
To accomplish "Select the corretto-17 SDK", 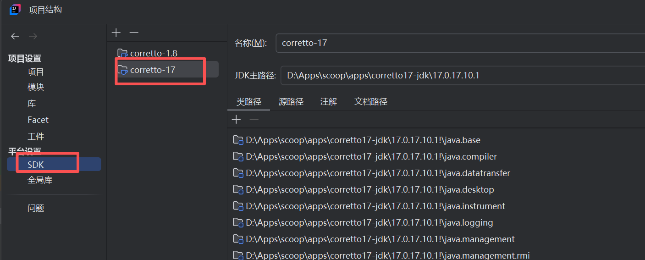I will (166, 70).
